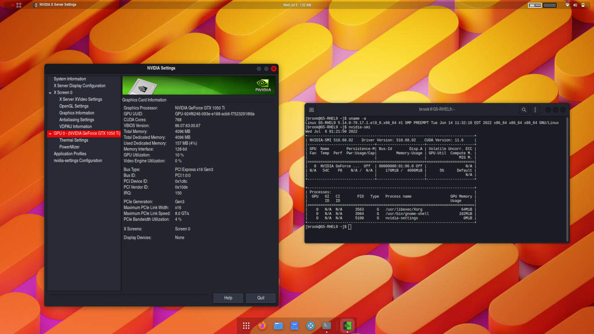594x334 pixels.
Task: Click the four-squares overview icon in the top bar
Action: [19, 5]
